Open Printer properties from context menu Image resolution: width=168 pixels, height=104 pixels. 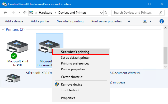click(x=81, y=69)
